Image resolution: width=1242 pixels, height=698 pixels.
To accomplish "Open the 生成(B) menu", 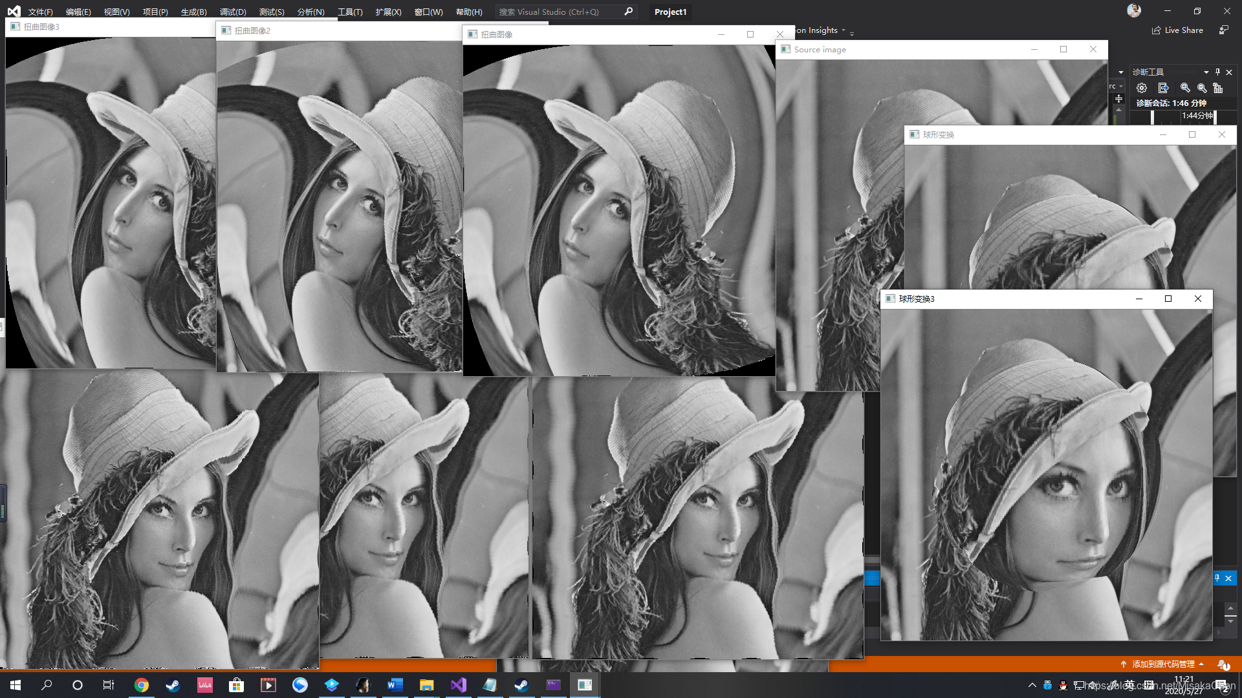I will [193, 12].
